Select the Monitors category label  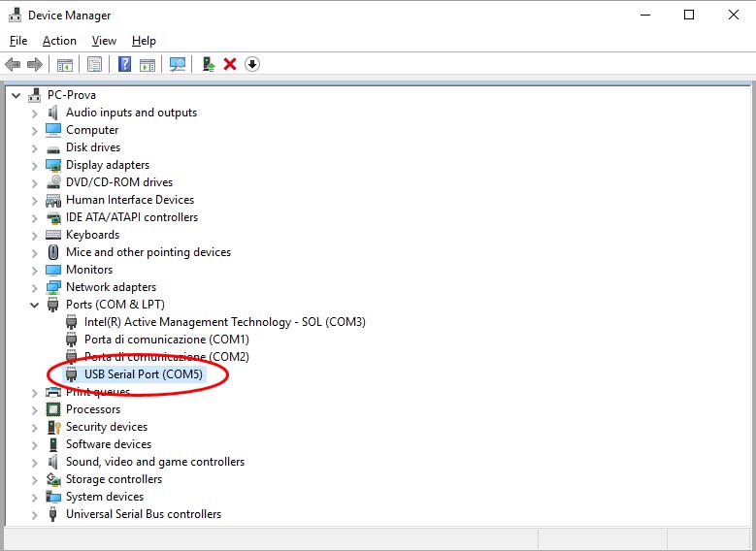[89, 270]
